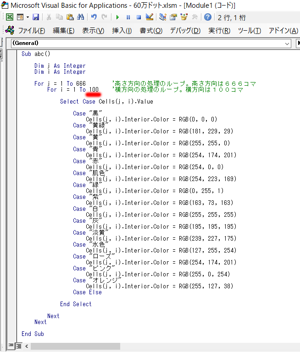This screenshot has width=300, height=352.
Task: Paste code from the clipboard
Action: [70, 17]
